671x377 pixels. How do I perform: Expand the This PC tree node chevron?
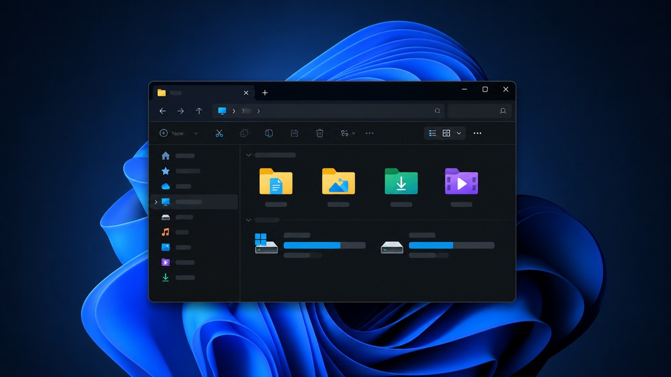(x=155, y=202)
